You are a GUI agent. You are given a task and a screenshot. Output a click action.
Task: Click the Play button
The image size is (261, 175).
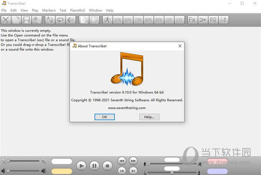pos(81,166)
